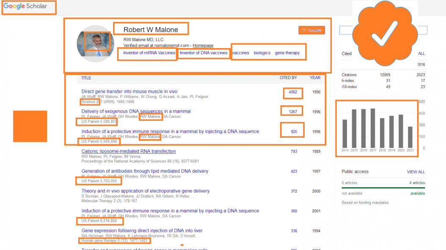Image resolution: width=446 pixels, height=250 pixels.
Task: Sort publications by TITLE column
Action: (86, 78)
